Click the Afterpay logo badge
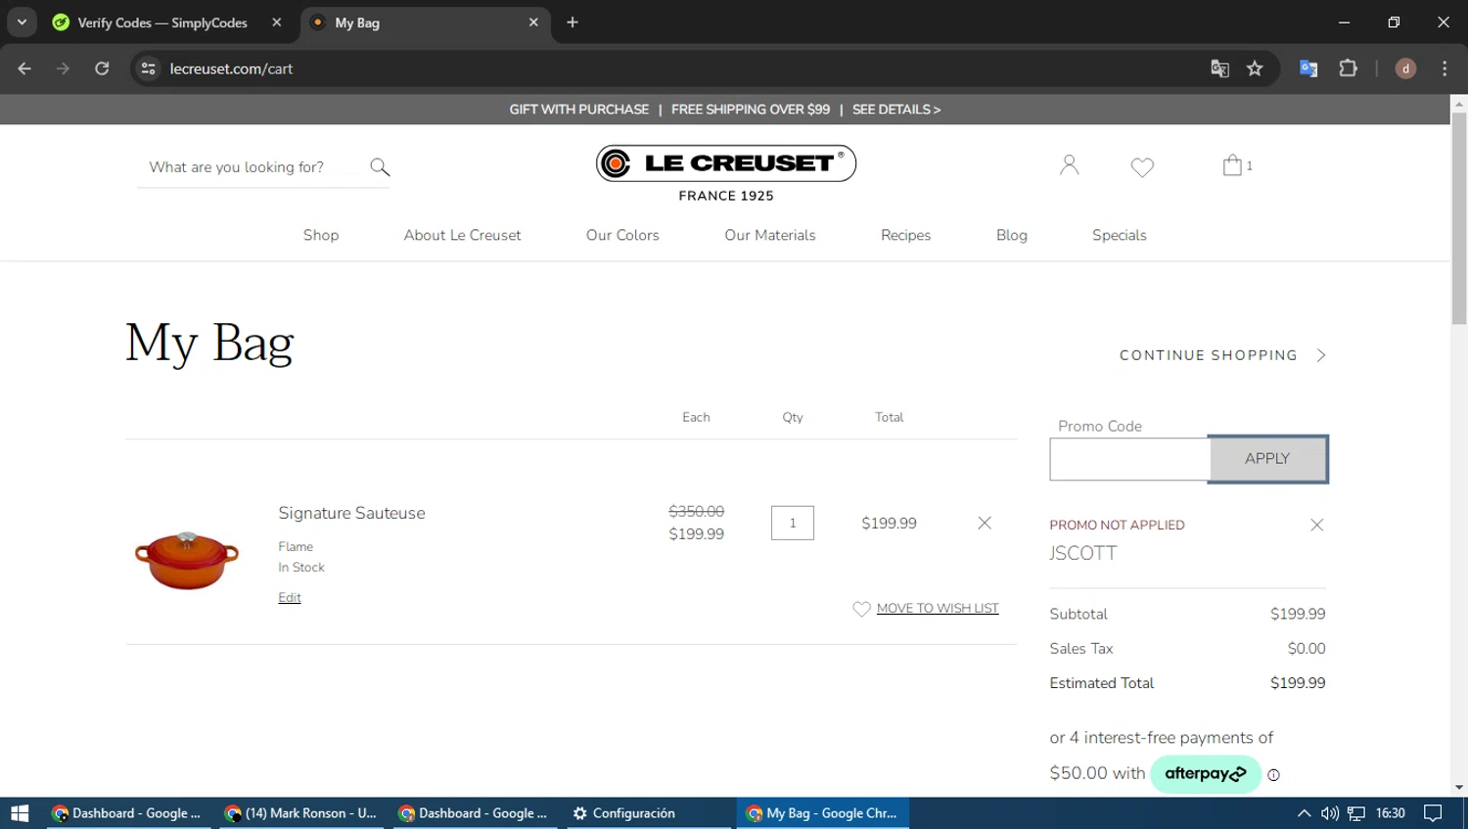This screenshot has width=1468, height=829. tap(1206, 773)
